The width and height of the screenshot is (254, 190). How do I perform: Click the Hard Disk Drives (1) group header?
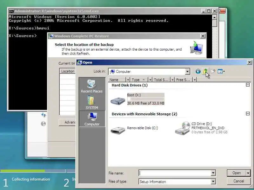130,85
